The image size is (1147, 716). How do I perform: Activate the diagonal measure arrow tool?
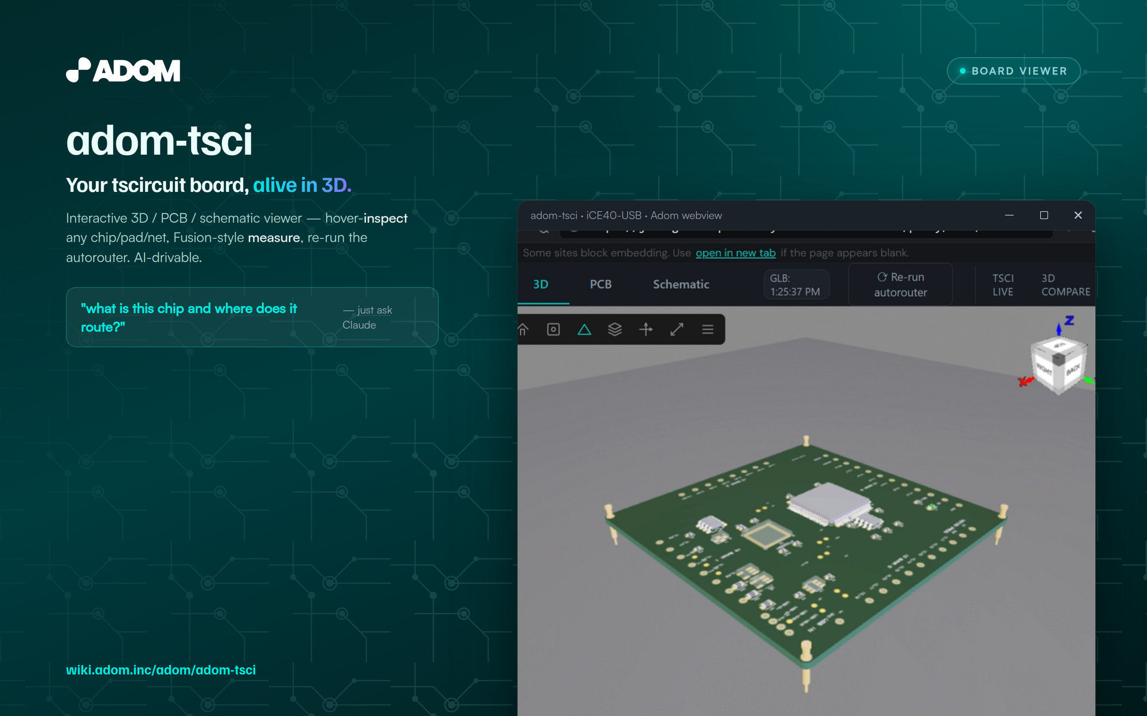[677, 329]
